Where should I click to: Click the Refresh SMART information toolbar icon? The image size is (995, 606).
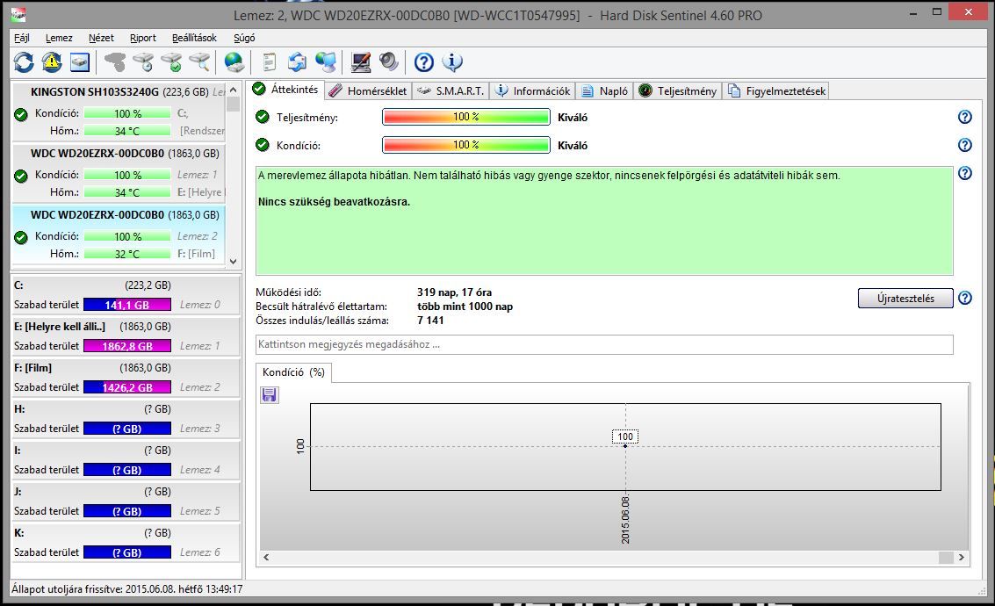click(24, 62)
